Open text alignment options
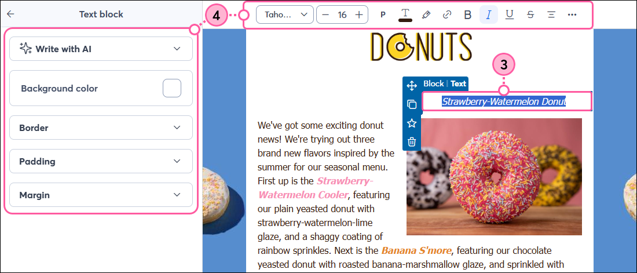This screenshot has width=637, height=273. 551,14
